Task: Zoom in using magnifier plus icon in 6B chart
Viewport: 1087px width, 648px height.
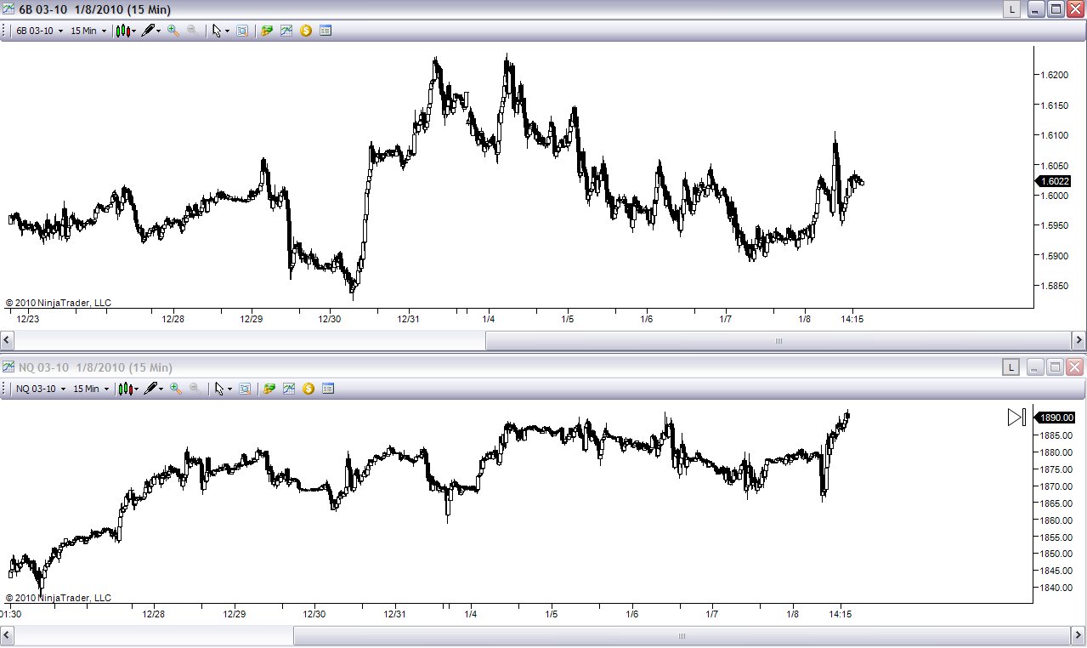Action: pos(173,31)
